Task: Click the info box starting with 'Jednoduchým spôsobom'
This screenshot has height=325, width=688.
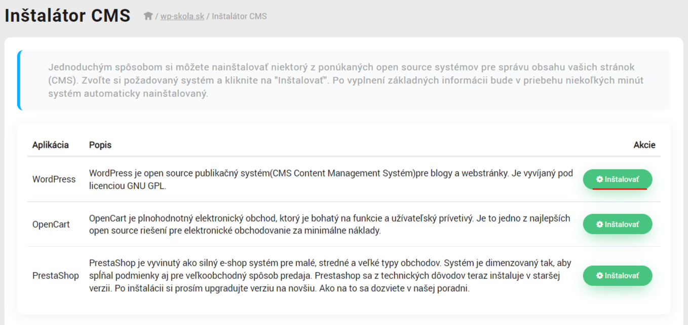Action: [343, 80]
